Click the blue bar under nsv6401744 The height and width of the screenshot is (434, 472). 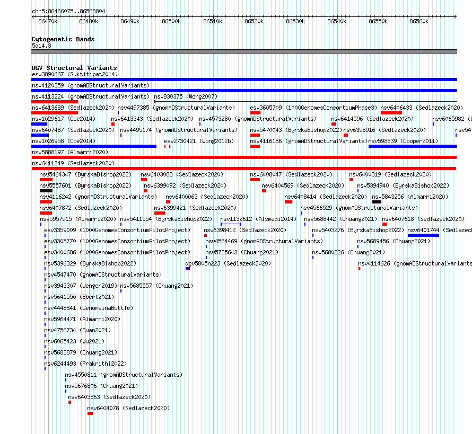[x=423, y=235]
